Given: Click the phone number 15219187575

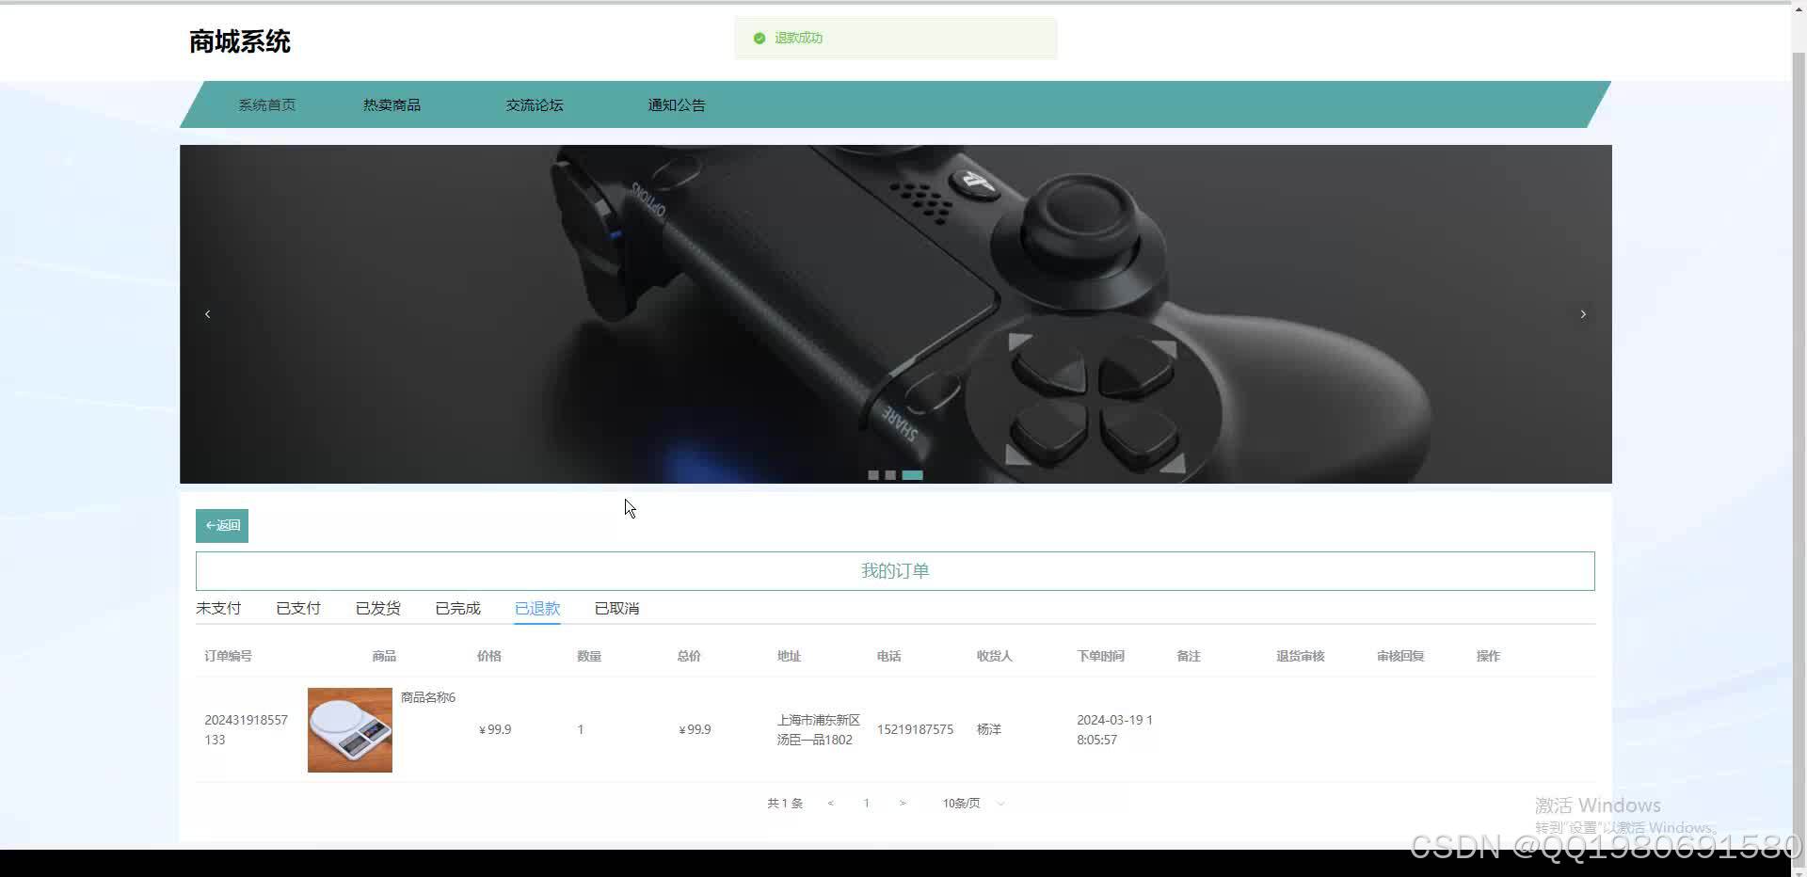Looking at the screenshot, I should (916, 730).
